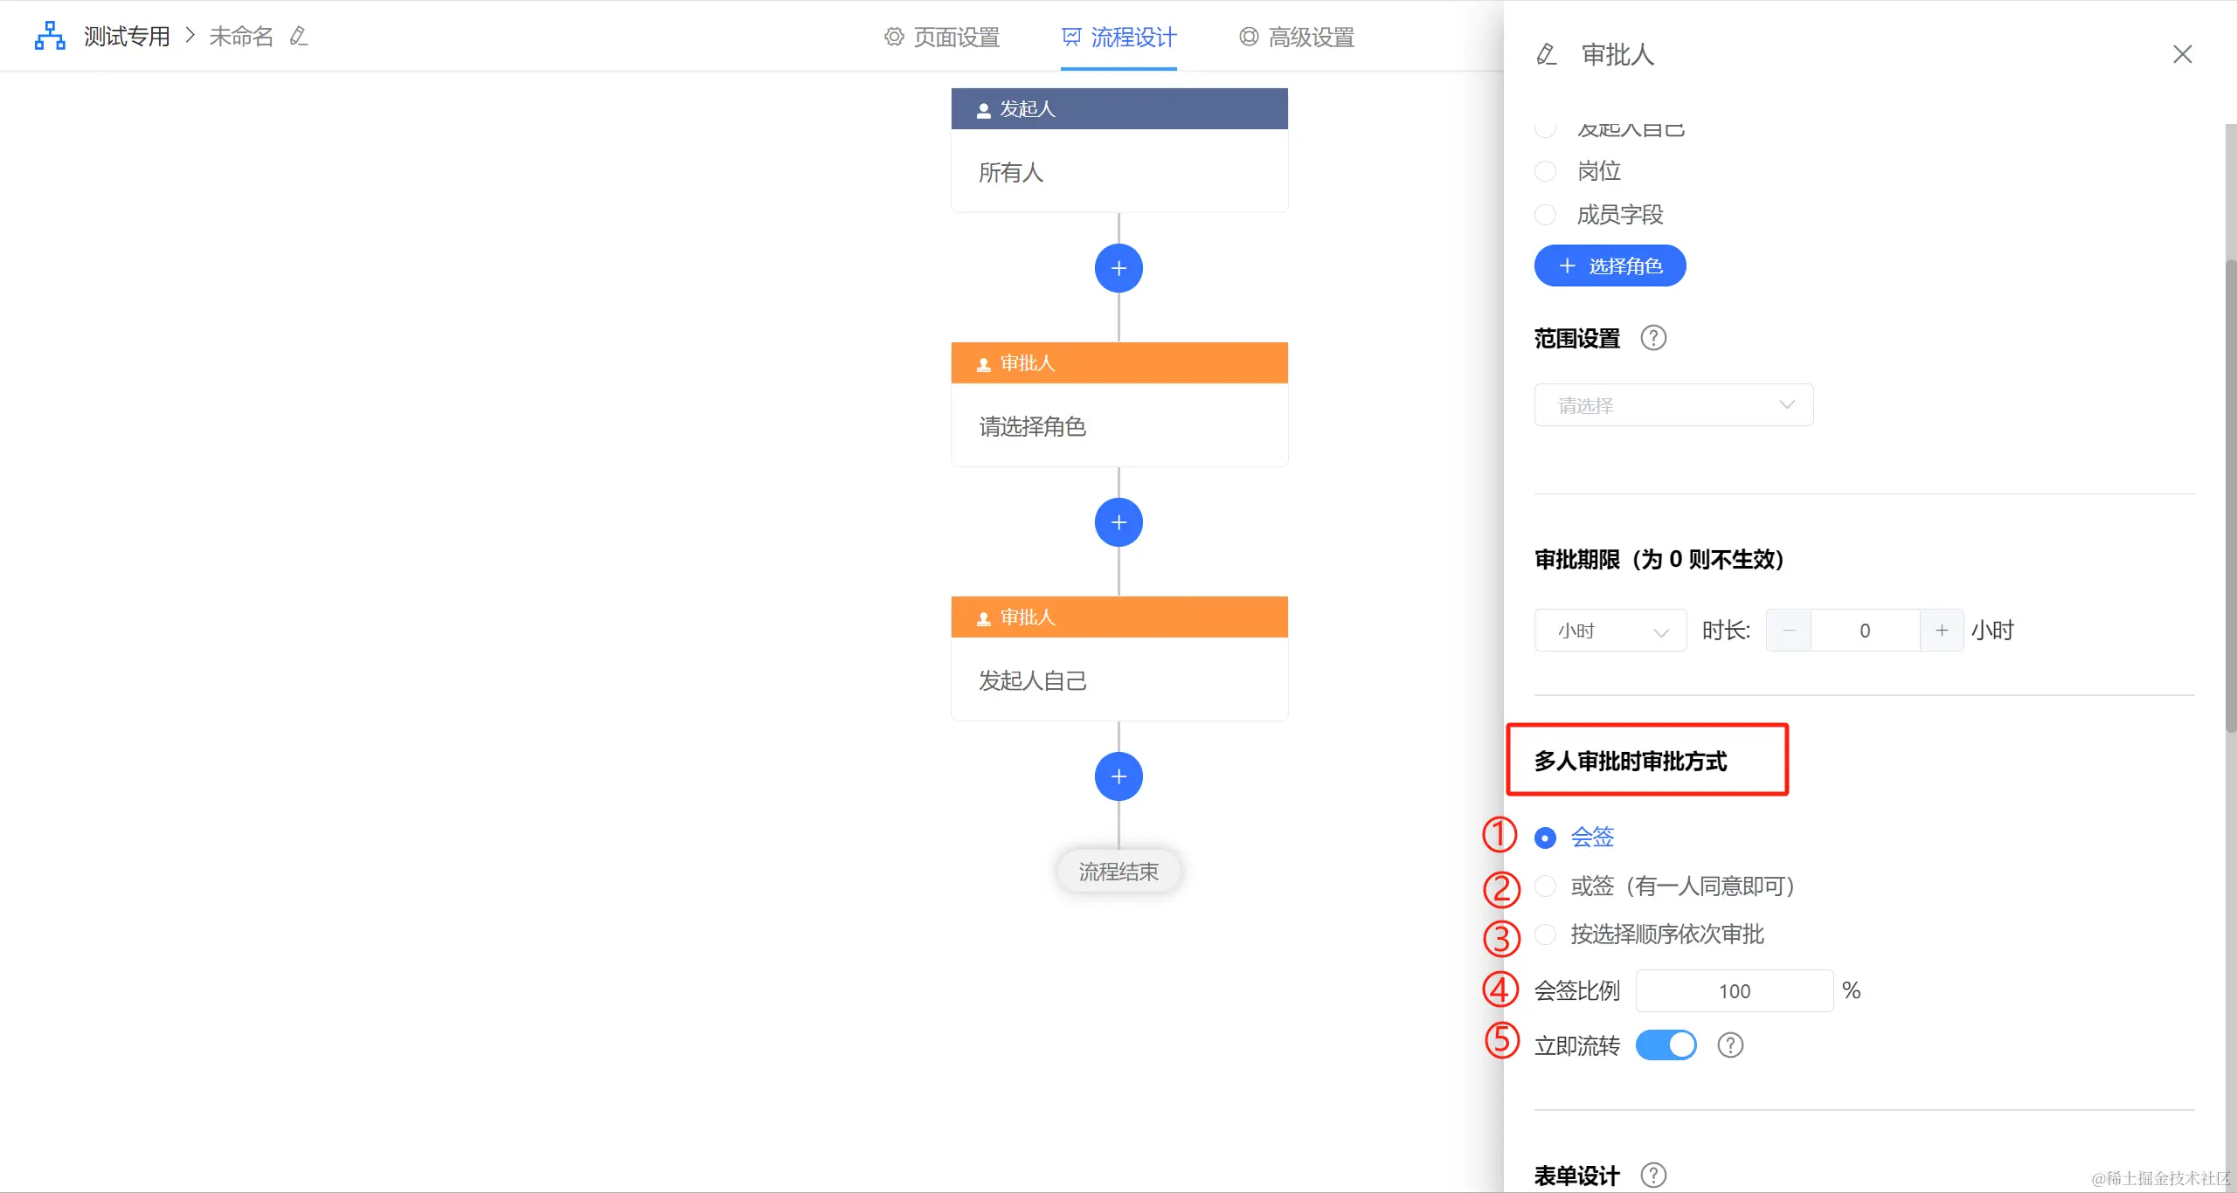
Task: Open help icon next to 范围设置
Action: [1652, 338]
